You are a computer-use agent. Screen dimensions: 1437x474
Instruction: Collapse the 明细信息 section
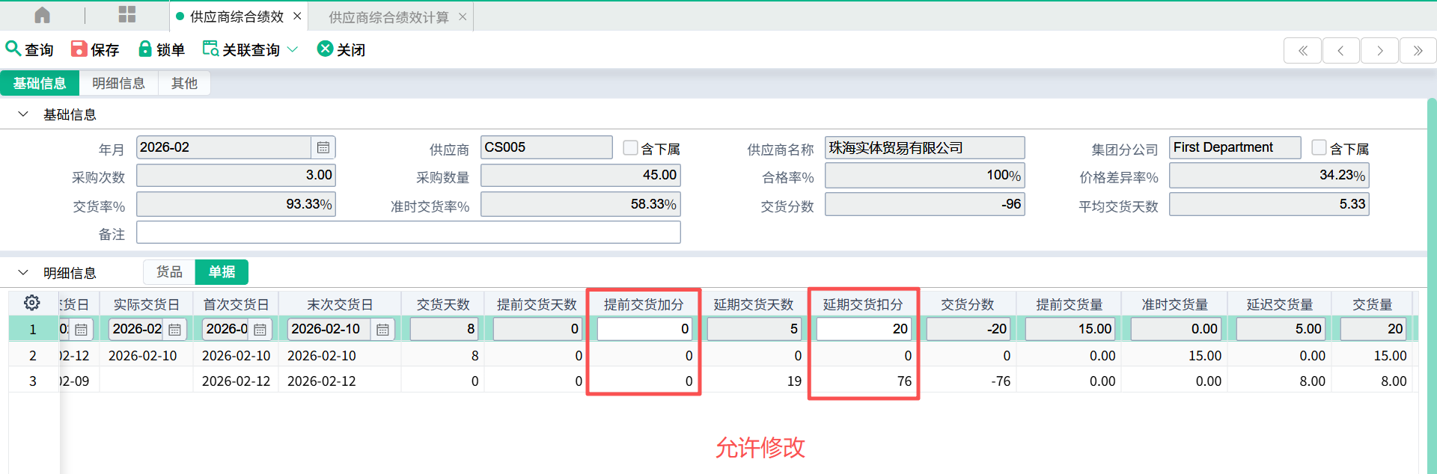click(x=23, y=273)
